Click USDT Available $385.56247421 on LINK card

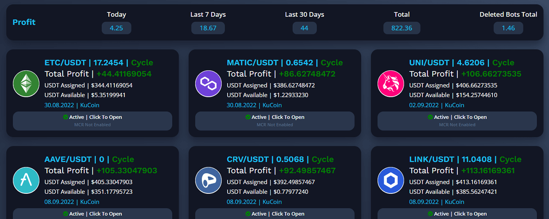(453, 192)
